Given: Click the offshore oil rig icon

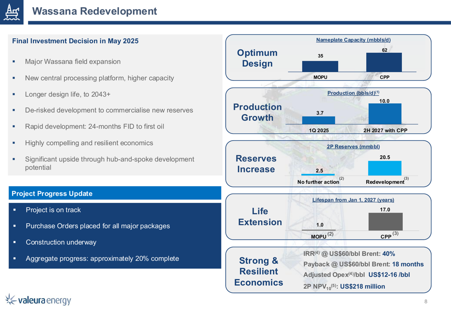Looking at the screenshot, I should coord(12,12).
